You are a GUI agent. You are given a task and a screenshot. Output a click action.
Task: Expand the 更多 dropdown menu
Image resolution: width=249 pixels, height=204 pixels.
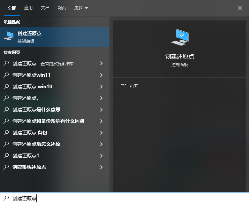(81, 8)
